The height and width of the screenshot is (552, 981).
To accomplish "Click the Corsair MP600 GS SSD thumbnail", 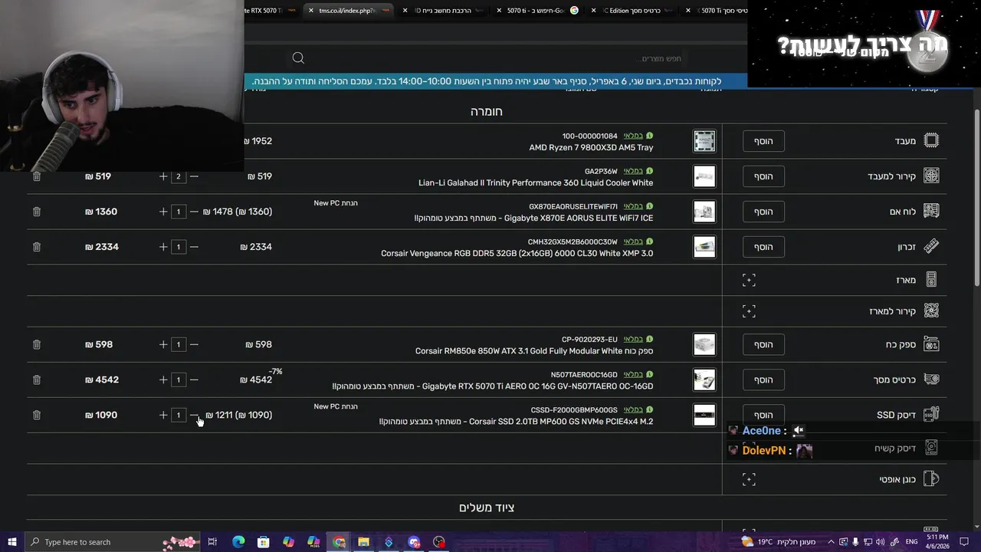I will click(x=704, y=415).
